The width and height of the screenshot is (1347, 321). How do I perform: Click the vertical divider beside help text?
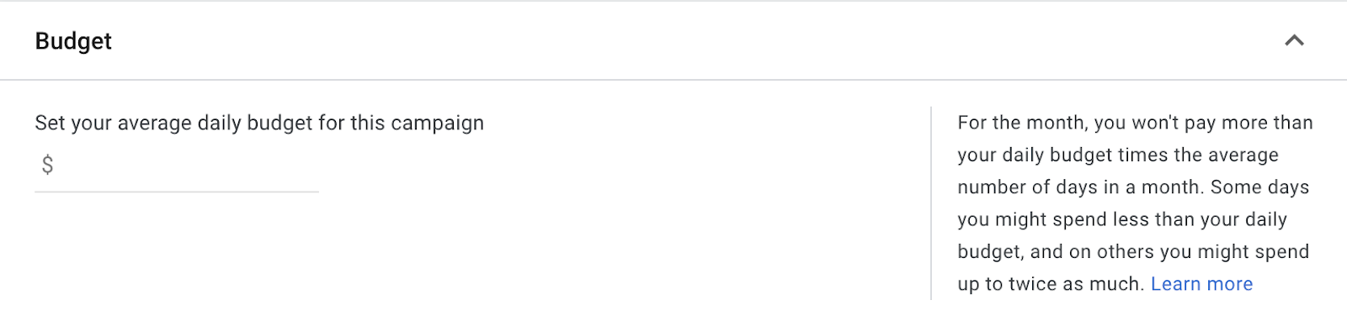[931, 203]
